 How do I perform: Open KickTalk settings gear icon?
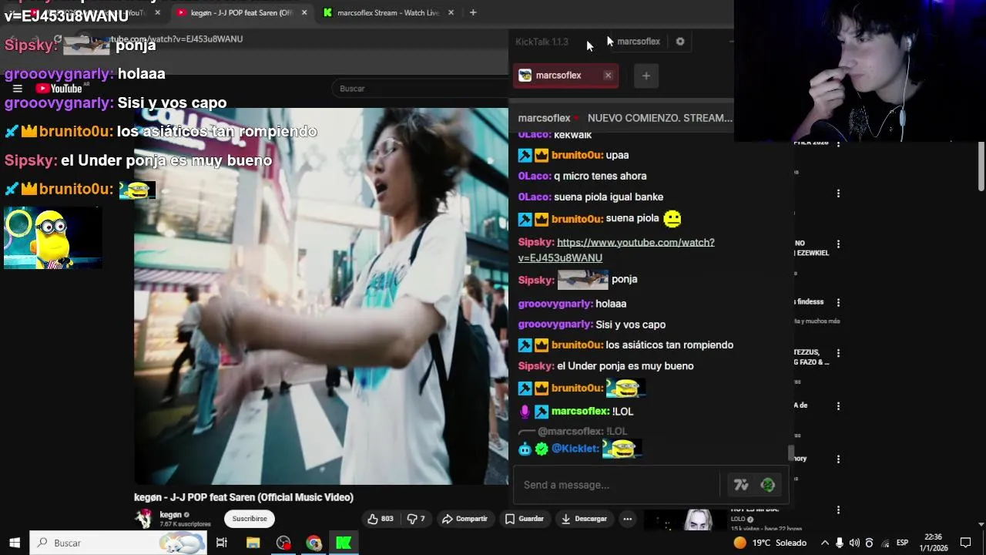[x=680, y=42]
